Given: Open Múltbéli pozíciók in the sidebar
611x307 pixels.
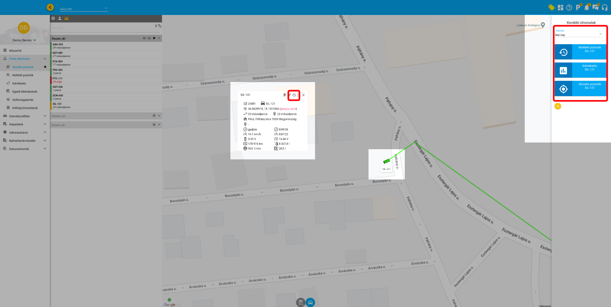Looking at the screenshot, I should click(23, 75).
